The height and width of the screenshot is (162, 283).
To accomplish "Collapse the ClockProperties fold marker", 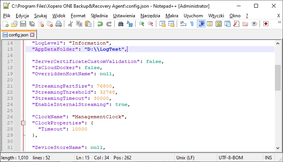I will click(23, 123).
